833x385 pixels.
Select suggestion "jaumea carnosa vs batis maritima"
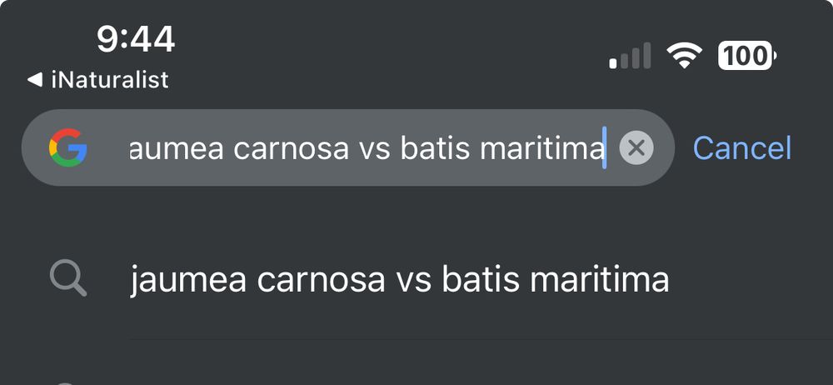[400, 280]
